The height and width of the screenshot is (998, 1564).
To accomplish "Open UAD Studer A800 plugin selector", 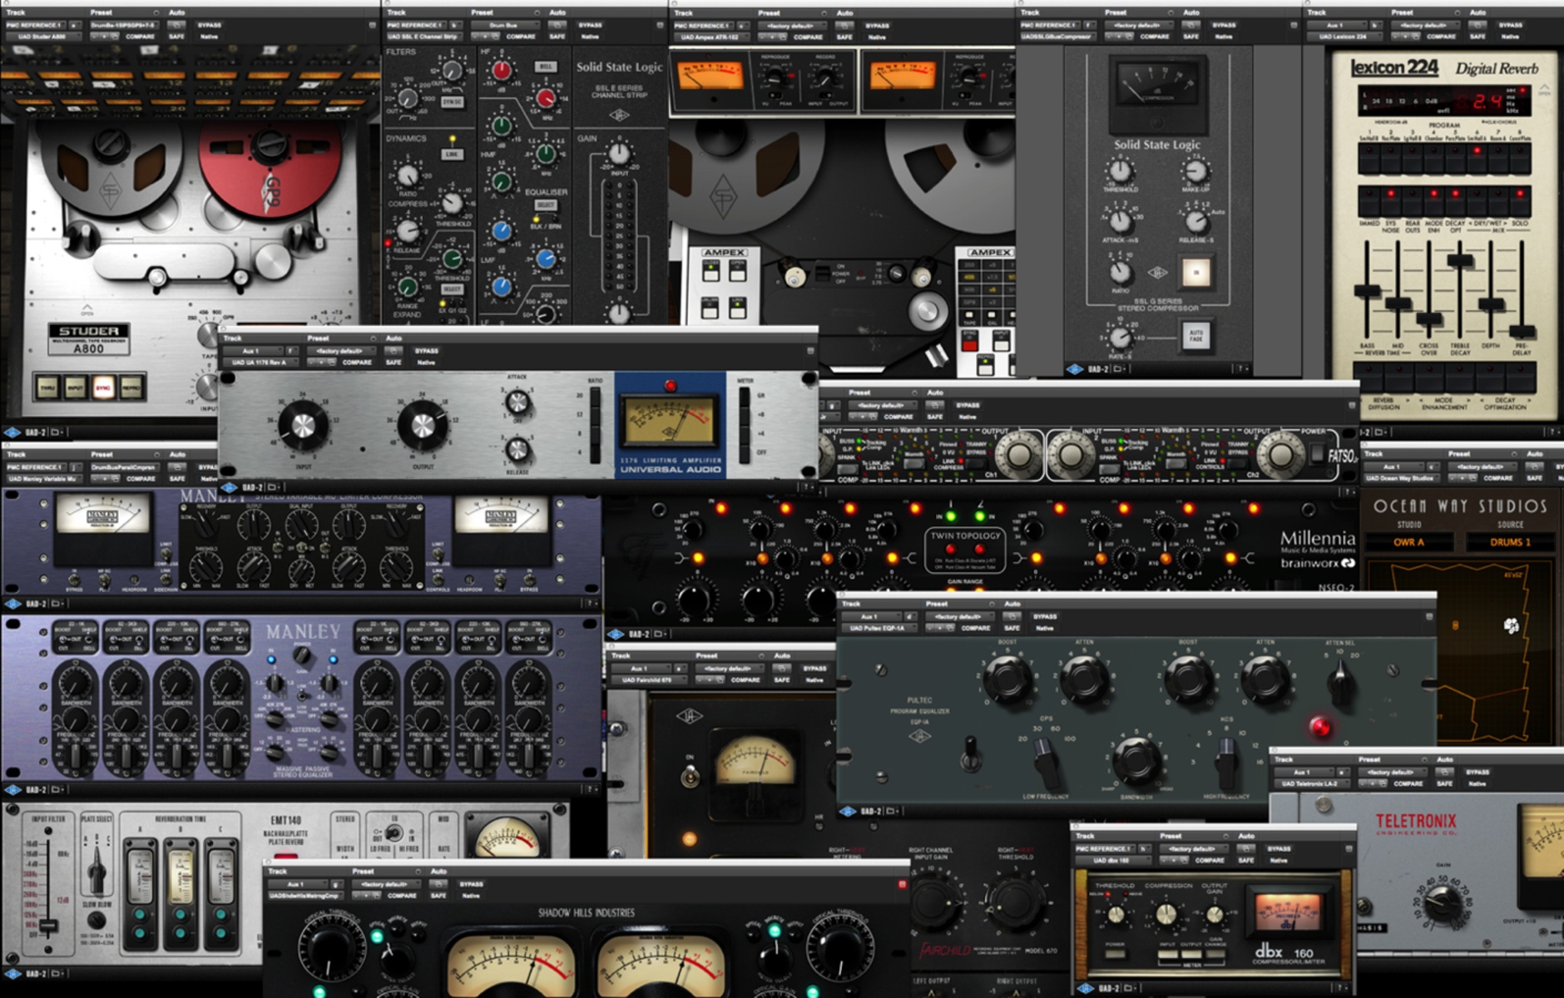I will click(44, 37).
